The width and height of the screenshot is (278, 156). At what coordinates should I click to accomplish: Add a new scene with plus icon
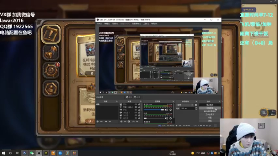tap(98, 122)
